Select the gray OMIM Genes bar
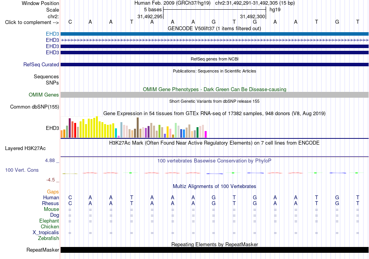The image size is (369, 259). [x=214, y=95]
